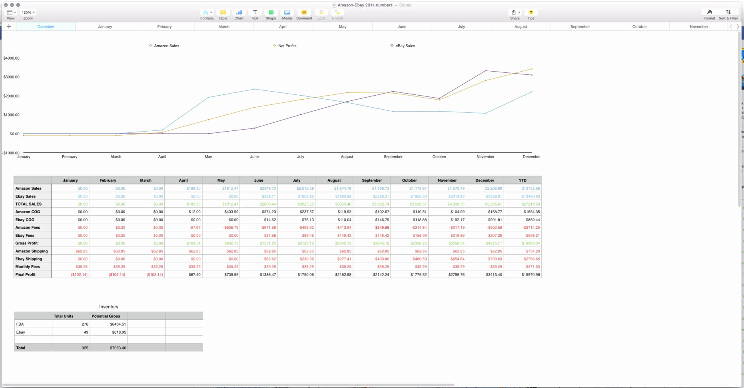Go to the March sheet tab
Image resolution: width=744 pixels, height=388 pixels.
[x=224, y=26]
